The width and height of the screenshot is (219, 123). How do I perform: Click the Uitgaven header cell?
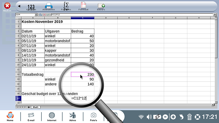point(58,31)
